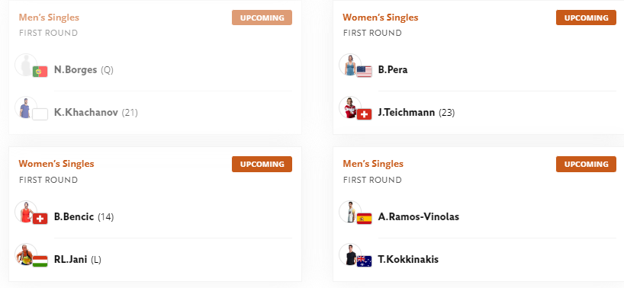Click the Spain flag beside A.Ramos-Vinolas

coord(364,219)
